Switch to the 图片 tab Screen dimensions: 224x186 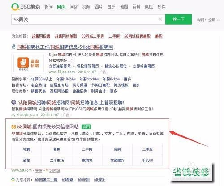(99, 7)
